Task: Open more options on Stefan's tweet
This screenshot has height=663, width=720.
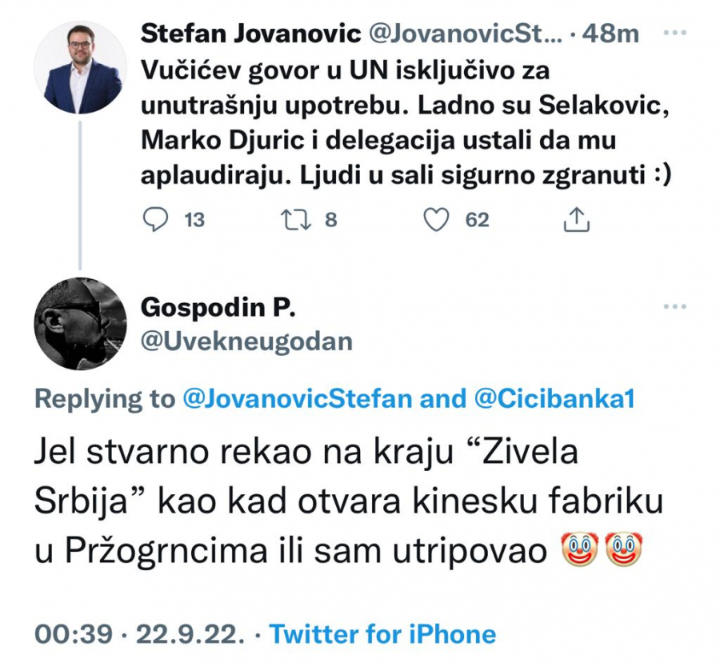Action: 676,34
